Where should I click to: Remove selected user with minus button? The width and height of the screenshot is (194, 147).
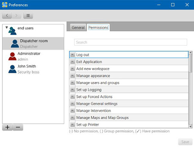click(18, 127)
